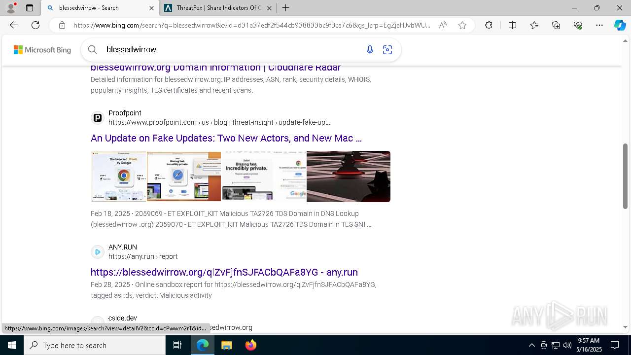Open the Chrome browser update thumbnail
Image resolution: width=631 pixels, height=355 pixels.
point(119,177)
